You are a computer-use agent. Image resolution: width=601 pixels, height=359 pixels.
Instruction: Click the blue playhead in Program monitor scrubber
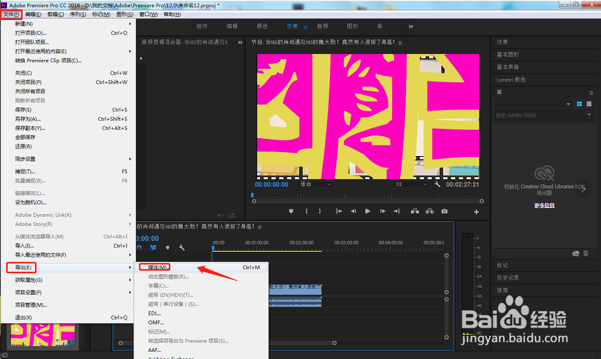252,195
